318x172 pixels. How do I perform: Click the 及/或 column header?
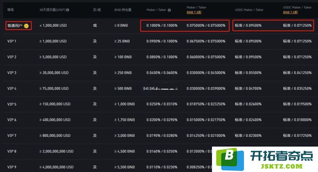pyautogui.click(x=97, y=10)
